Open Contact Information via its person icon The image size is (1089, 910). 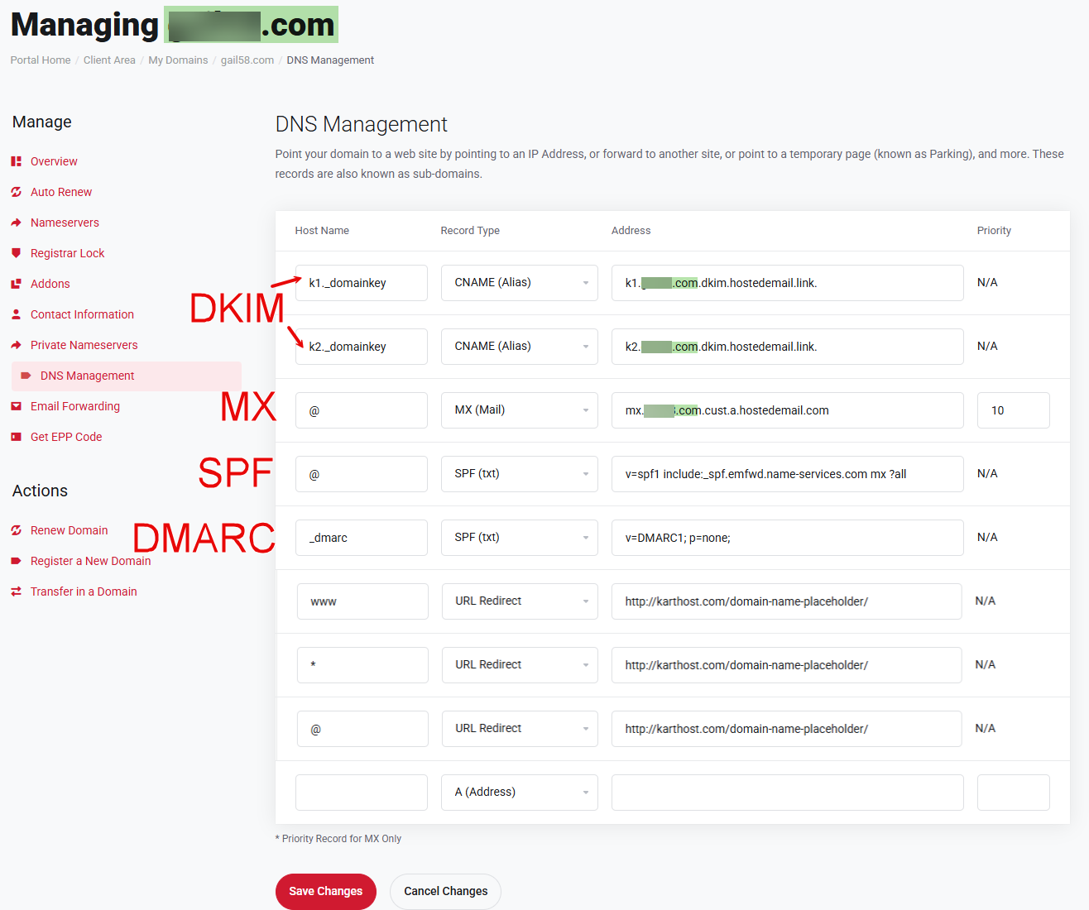coord(18,314)
